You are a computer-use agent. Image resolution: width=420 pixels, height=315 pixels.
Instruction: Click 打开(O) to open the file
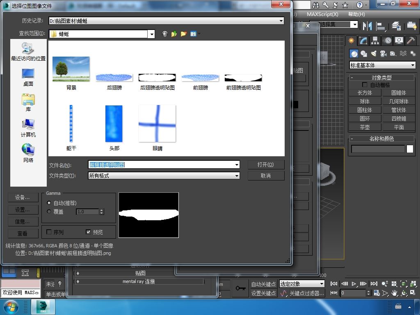266,164
